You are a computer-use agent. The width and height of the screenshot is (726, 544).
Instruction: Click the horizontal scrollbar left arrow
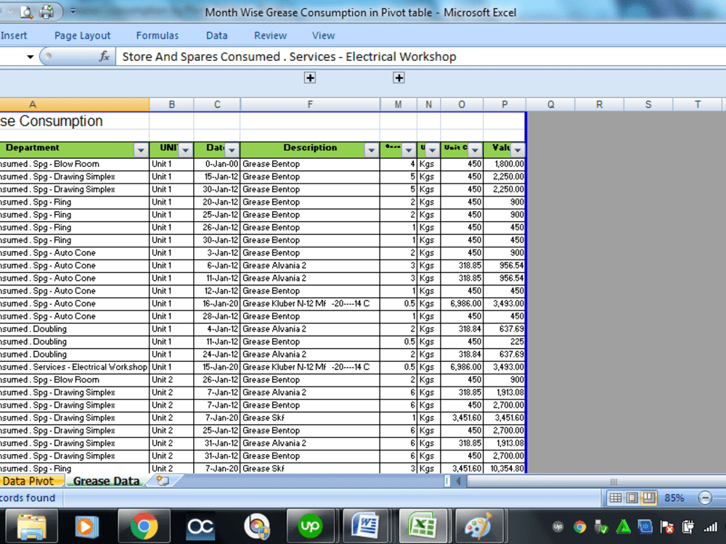pos(458,481)
